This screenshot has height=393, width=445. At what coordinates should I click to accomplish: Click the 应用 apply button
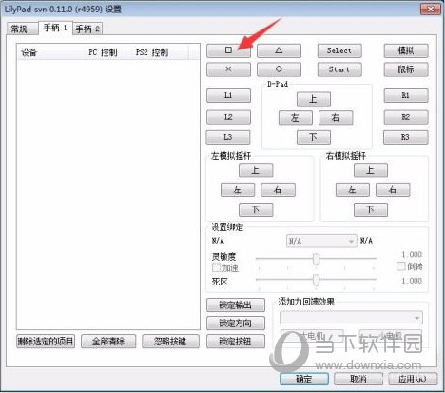[413, 379]
